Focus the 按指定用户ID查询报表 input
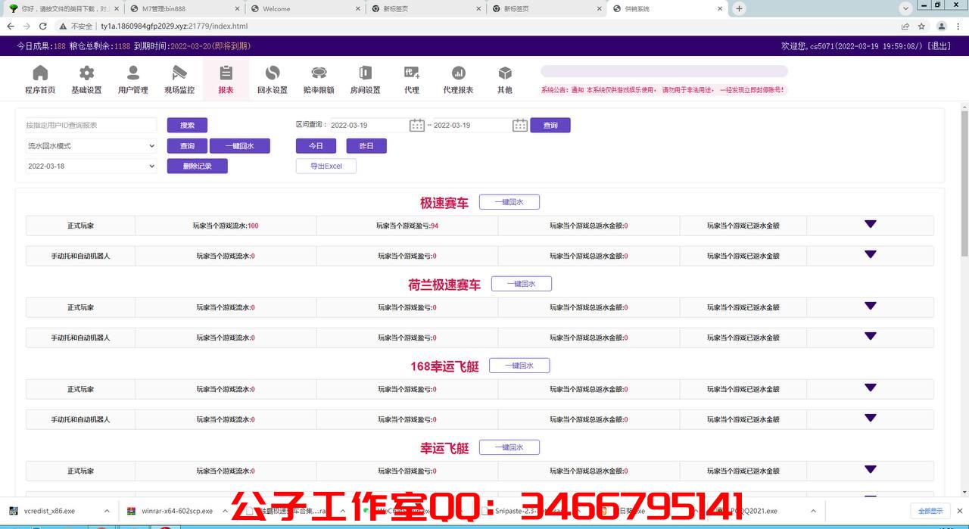The height and width of the screenshot is (529, 969). 91,125
